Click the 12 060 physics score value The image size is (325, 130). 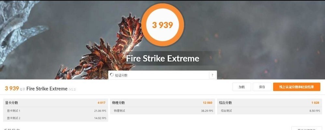point(208,103)
